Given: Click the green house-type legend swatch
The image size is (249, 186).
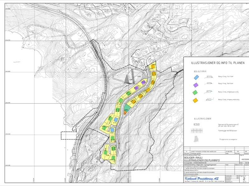Looking at the screenshot, I should point(195,92).
